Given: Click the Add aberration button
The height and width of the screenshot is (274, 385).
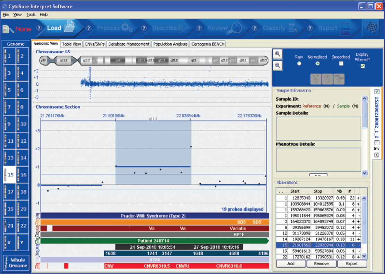Looking at the screenshot, I should 291,264.
